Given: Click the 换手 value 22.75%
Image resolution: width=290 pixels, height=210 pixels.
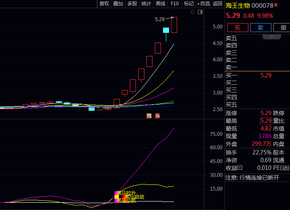Looking at the screenshot, I should click(262, 152).
